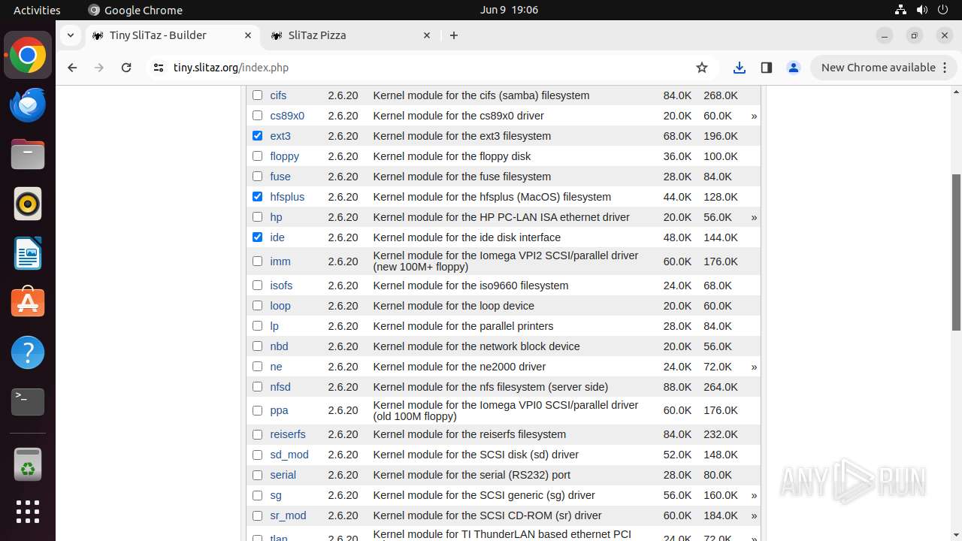Screen dimensions: 962x541
Task: Check the fuse module checkbox
Action: pyautogui.click(x=258, y=177)
